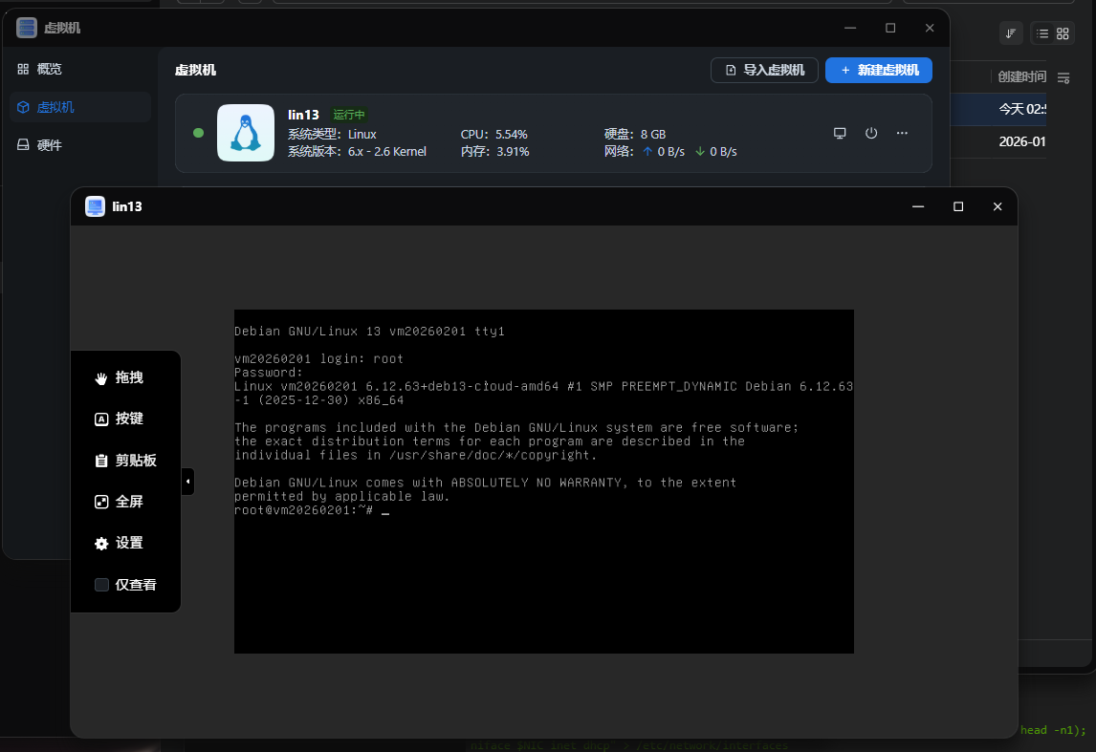
Task: Open the lin13 console monitor icon
Action: 840,133
